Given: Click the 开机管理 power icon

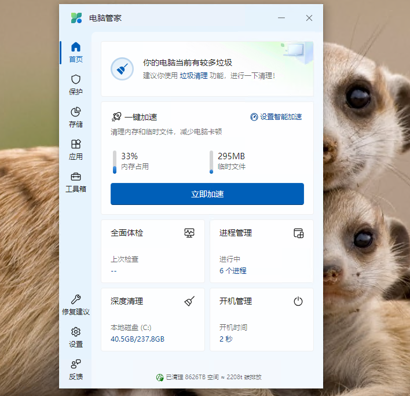Looking at the screenshot, I should click(298, 302).
